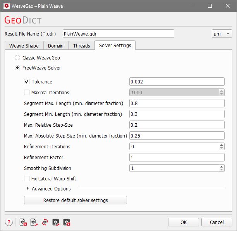Select the Classic WeaveGeo radio button
Screen dimensions: 237x231
tap(17, 58)
